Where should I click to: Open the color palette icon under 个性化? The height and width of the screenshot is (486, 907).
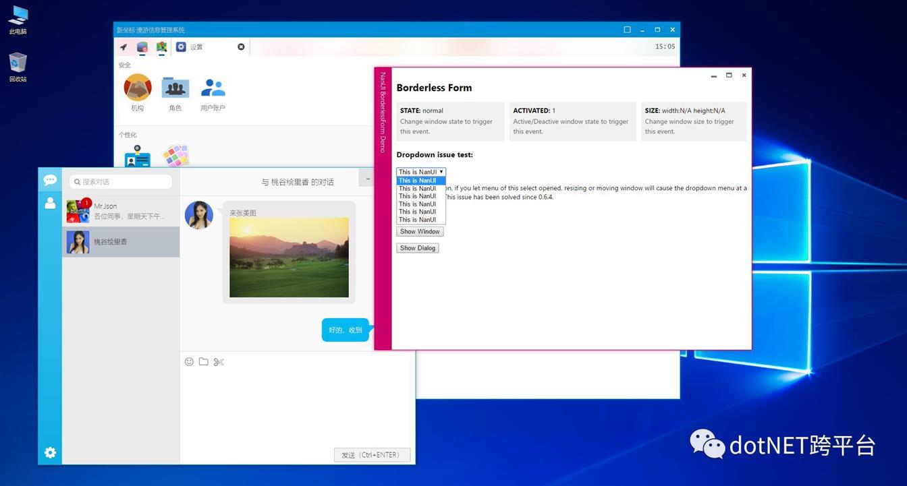[x=175, y=156]
